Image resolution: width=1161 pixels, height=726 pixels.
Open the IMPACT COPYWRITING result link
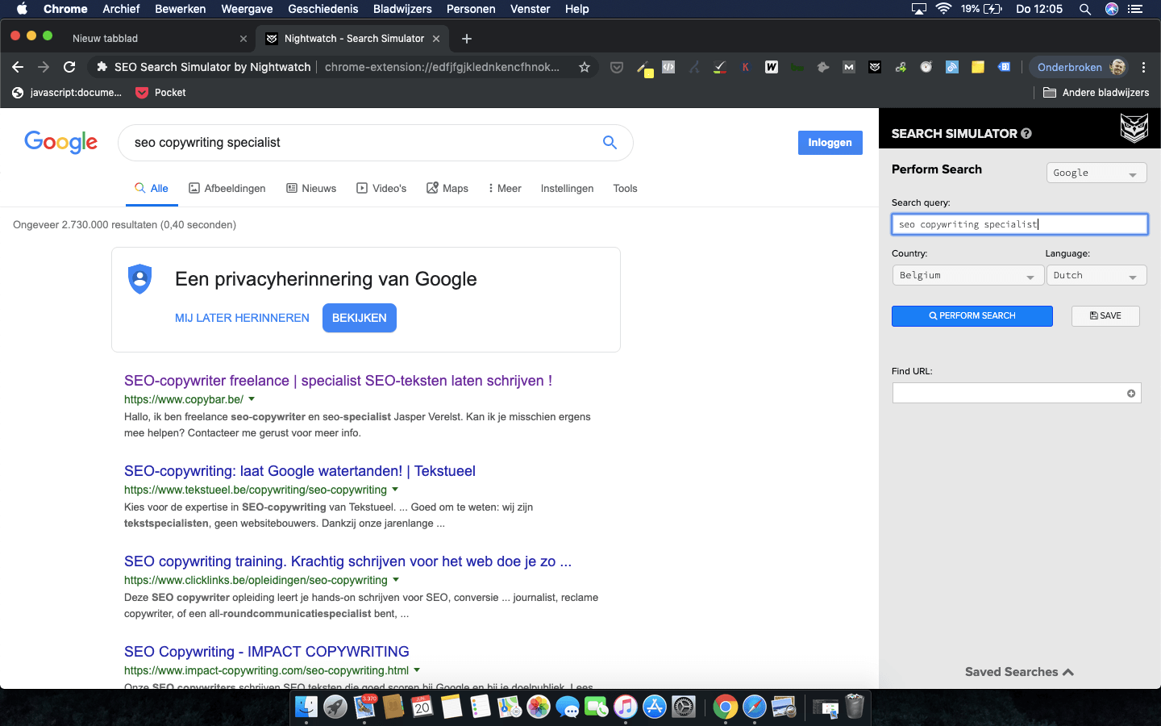(267, 652)
